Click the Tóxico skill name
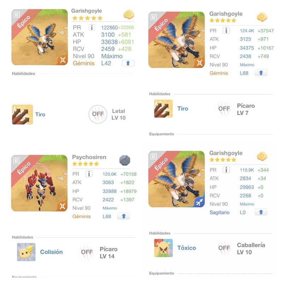 coord(186,248)
